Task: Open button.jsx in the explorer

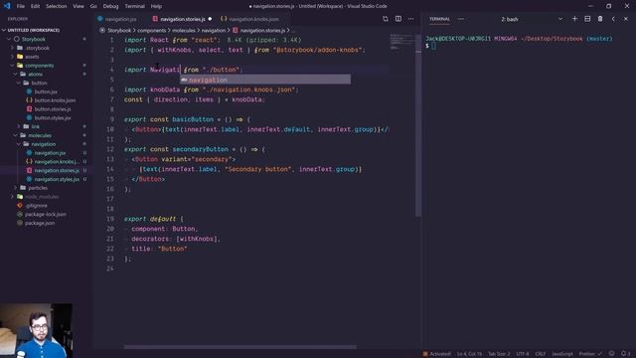Action: tap(46, 91)
